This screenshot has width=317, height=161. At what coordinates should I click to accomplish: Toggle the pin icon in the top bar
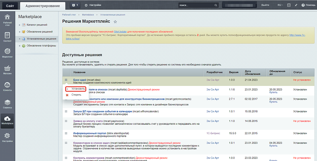[x=296, y=5]
